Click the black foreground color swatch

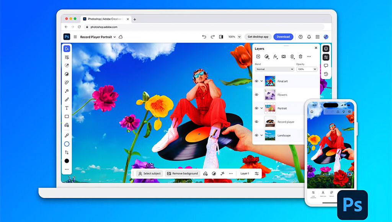(x=67, y=161)
